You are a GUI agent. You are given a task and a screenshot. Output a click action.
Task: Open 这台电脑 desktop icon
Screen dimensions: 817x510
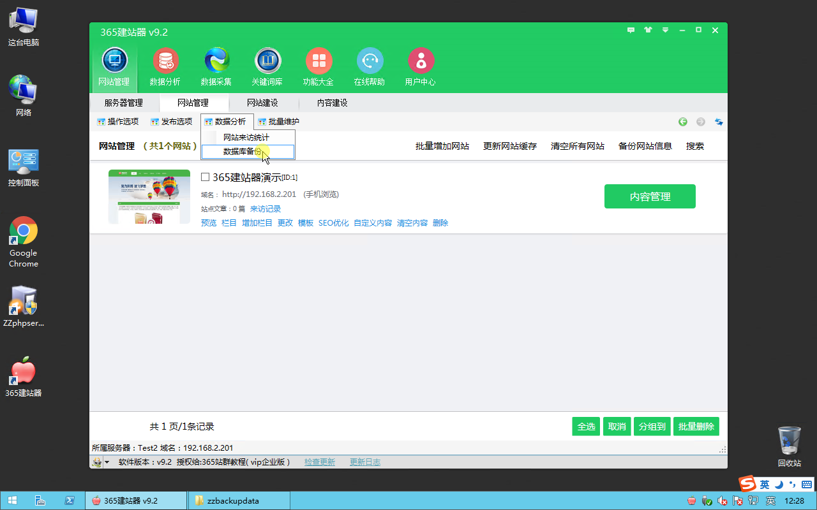[x=24, y=27]
